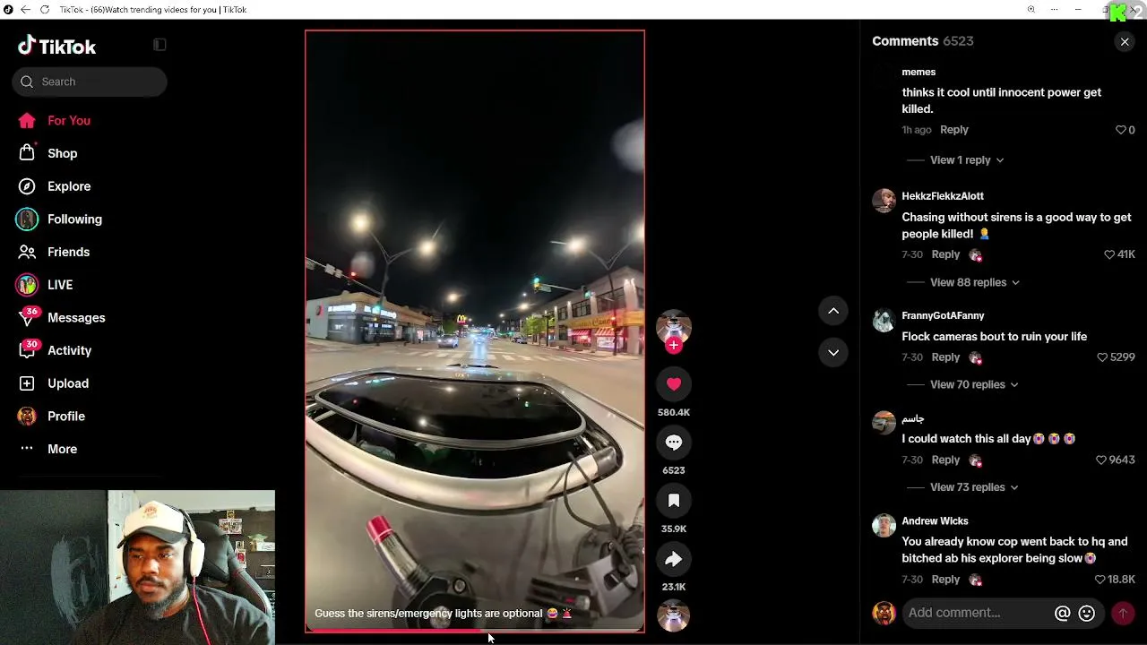
Task: Go to Explore page
Action: 69,186
